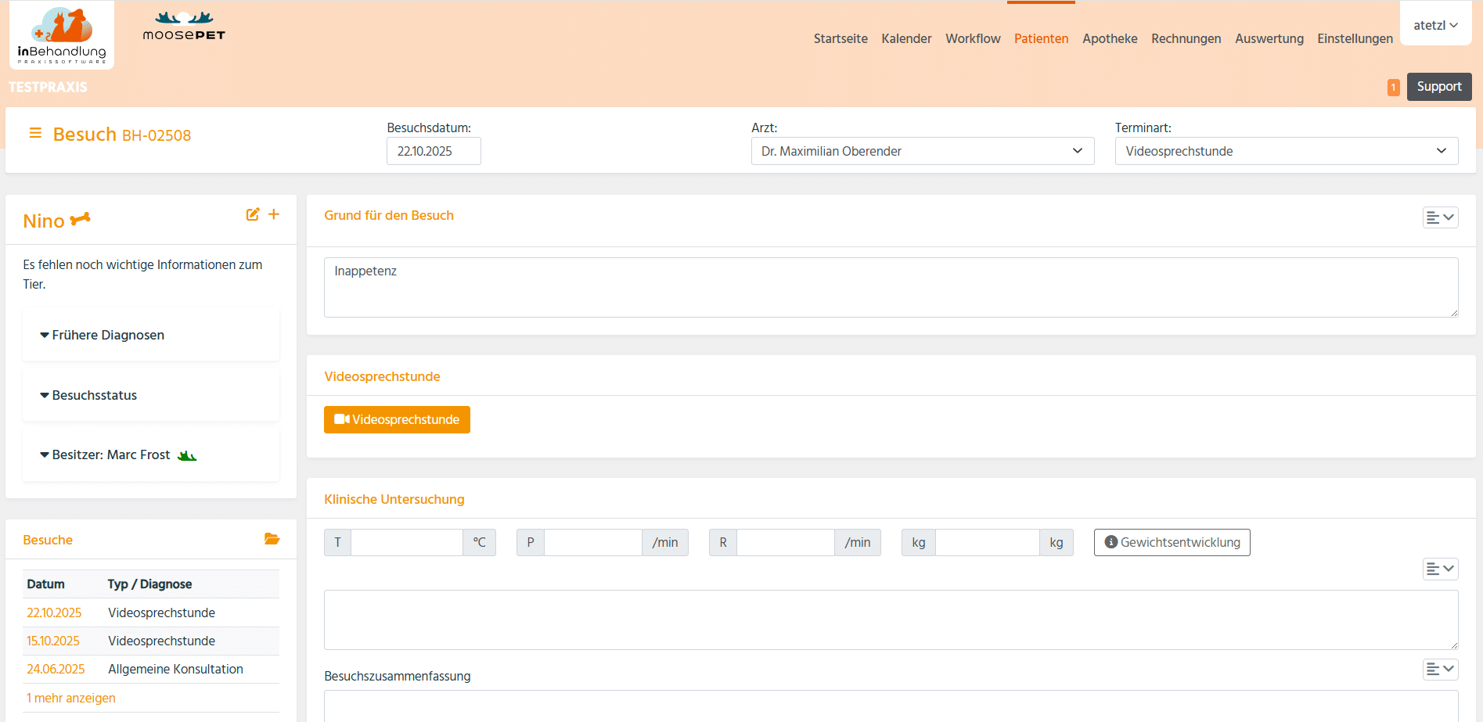Click the green dog icon beside Marc Frost

pyautogui.click(x=187, y=454)
